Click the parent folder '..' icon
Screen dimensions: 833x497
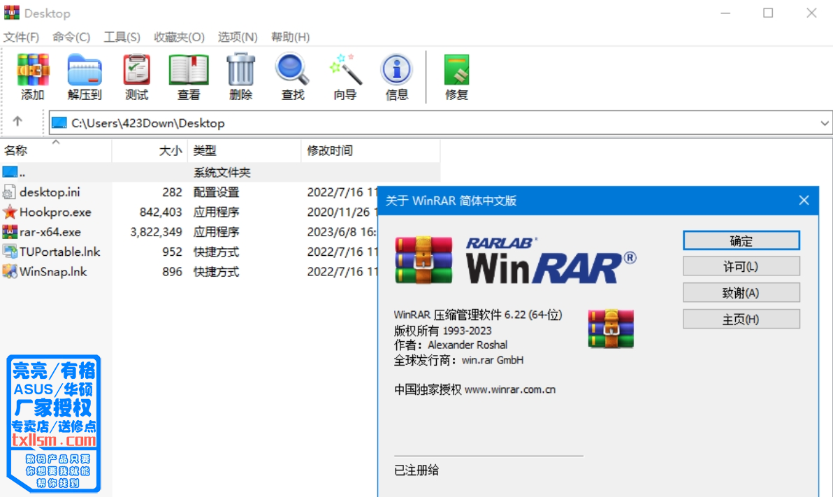click(10, 172)
